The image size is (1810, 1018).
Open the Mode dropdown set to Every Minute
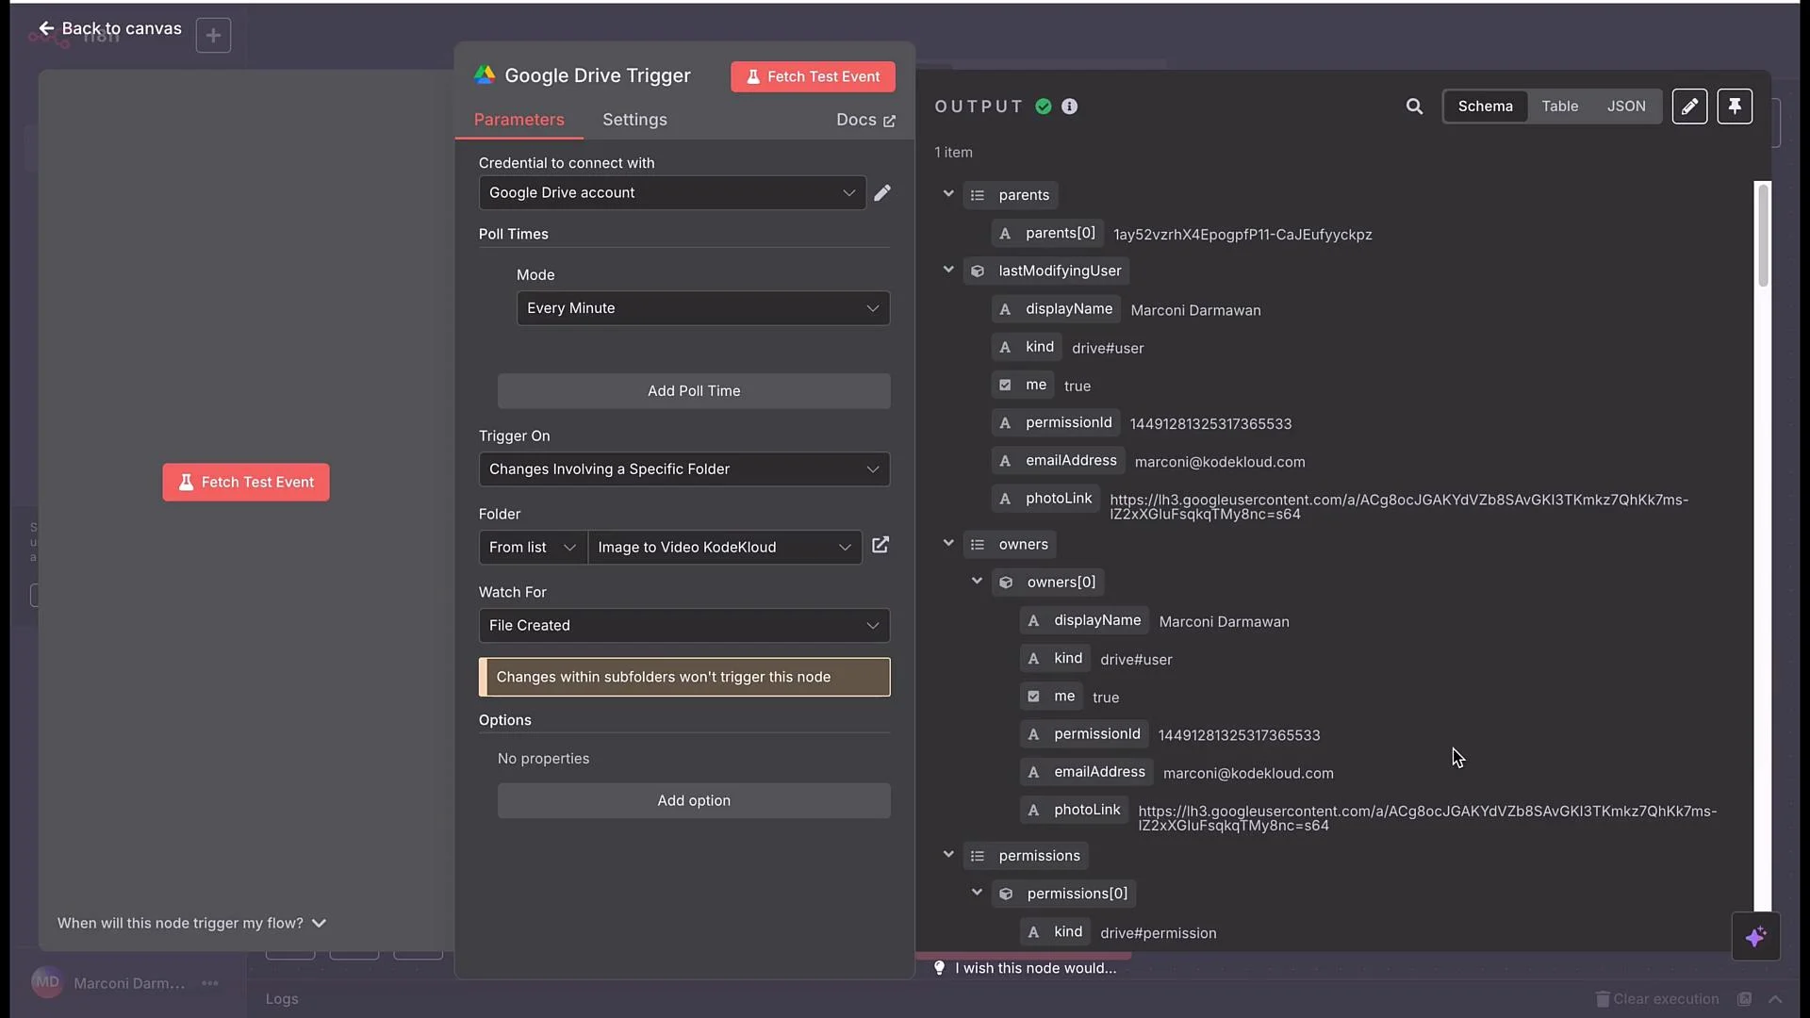(x=703, y=308)
